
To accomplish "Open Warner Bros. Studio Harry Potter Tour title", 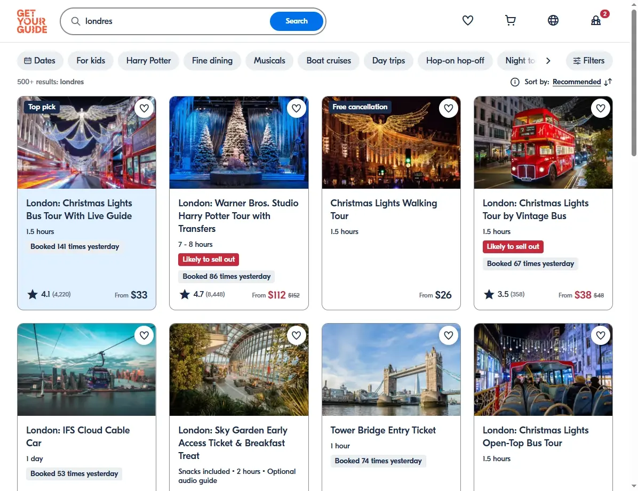I will [x=238, y=216].
